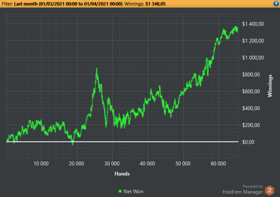Click the green Net Won legend swatch

click(120, 191)
